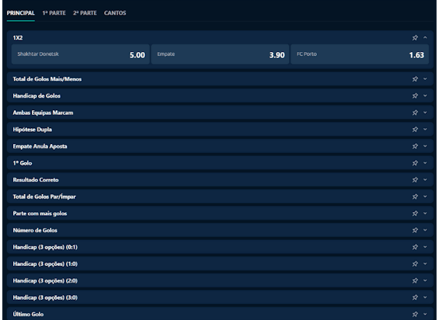Pin the Último Golo market

415,314
